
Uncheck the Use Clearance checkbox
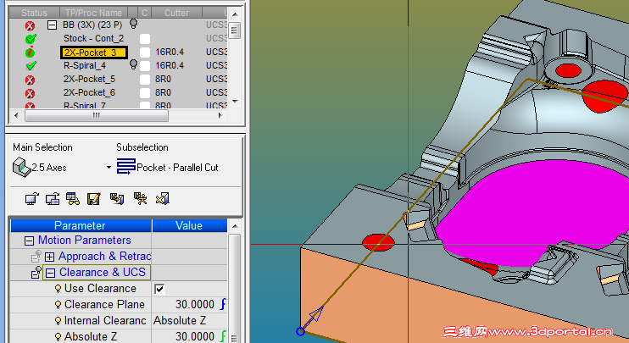159,289
